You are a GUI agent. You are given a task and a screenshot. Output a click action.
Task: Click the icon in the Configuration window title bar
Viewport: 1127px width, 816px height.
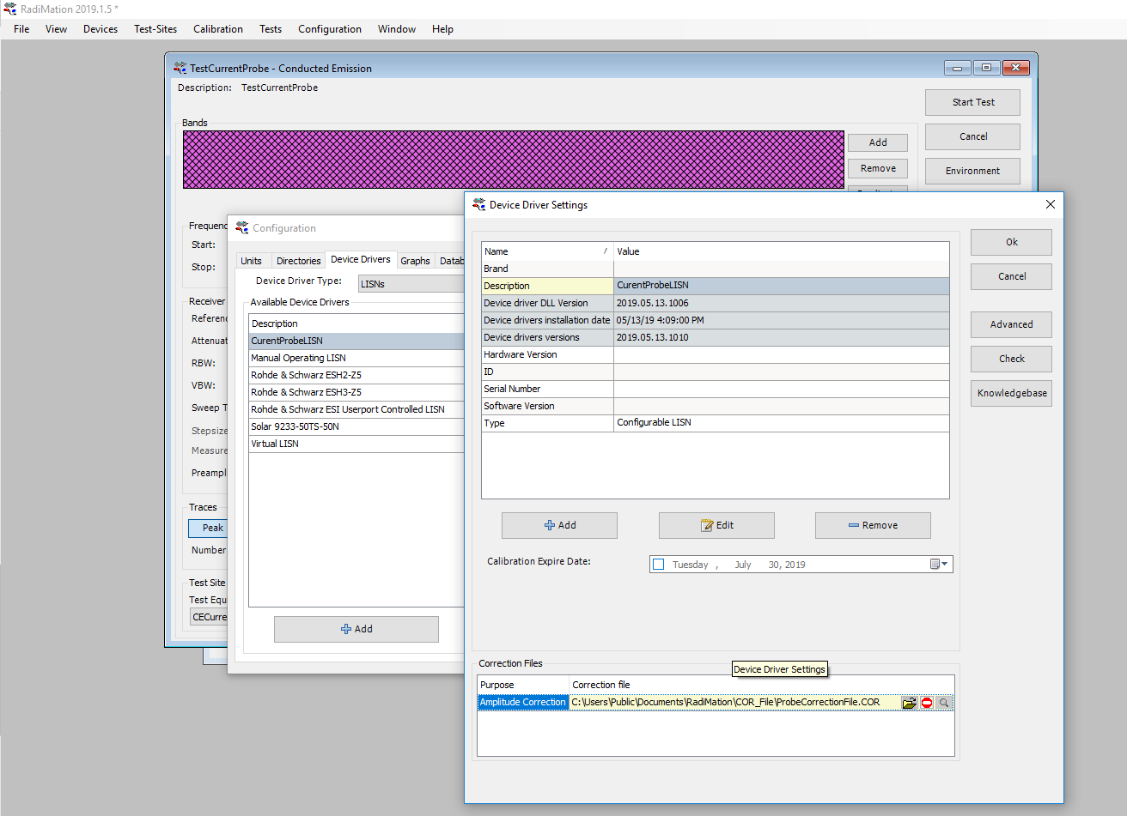(242, 228)
